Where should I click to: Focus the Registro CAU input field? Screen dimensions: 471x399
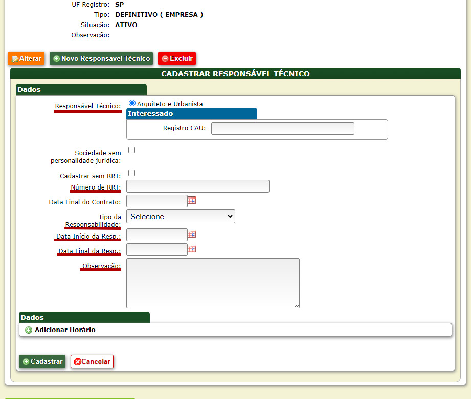(x=282, y=128)
